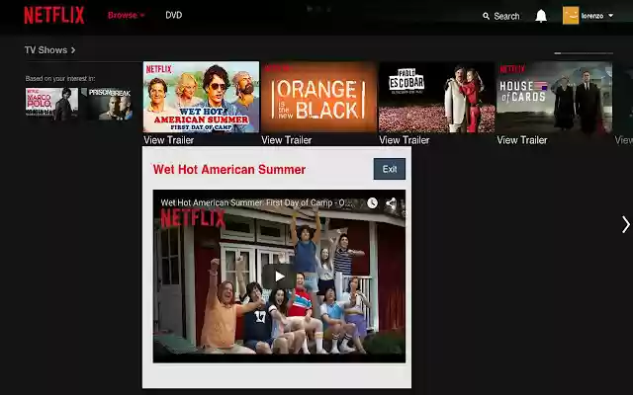Viewport: 633px width, 395px height.
Task: Click the Share icon on video
Action: [x=391, y=202]
